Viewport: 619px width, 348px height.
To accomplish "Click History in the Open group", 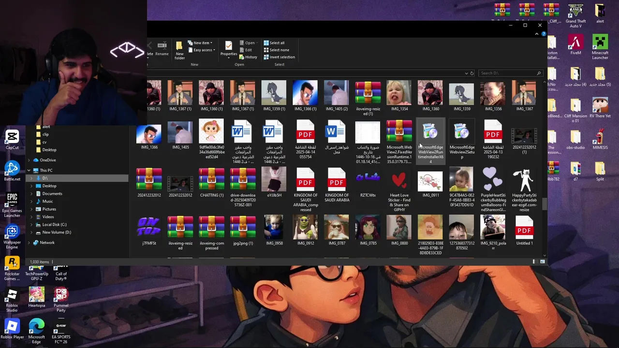I will 248,57.
